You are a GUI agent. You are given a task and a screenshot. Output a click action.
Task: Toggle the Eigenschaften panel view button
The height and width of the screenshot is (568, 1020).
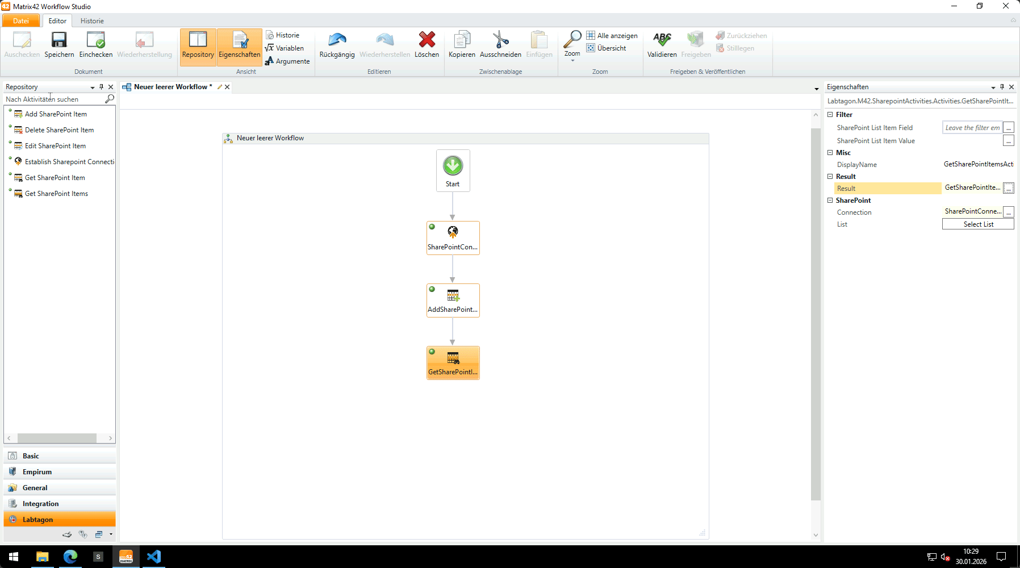[239, 45]
